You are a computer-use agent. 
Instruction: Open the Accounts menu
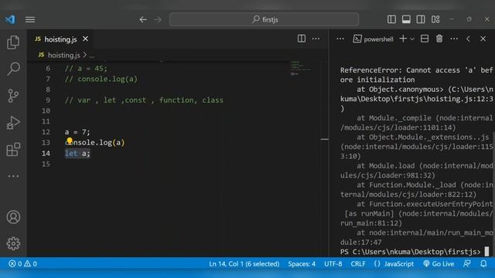[x=13, y=217]
